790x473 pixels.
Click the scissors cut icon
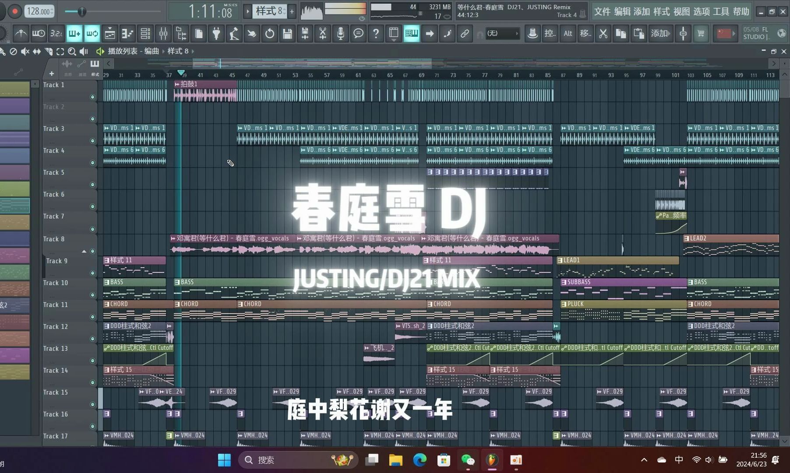coord(603,33)
